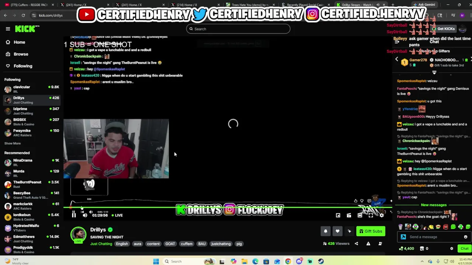Switch to Cuffem - REGGIE PACK tab
The height and width of the screenshot is (265, 472).
[x=28, y=5]
